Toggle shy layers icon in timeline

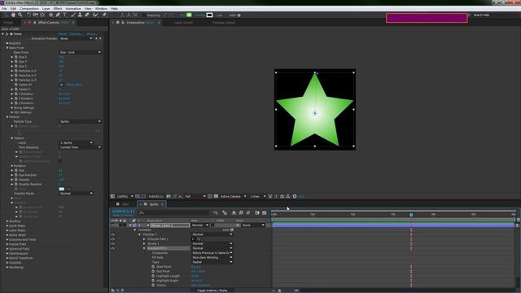point(234,212)
